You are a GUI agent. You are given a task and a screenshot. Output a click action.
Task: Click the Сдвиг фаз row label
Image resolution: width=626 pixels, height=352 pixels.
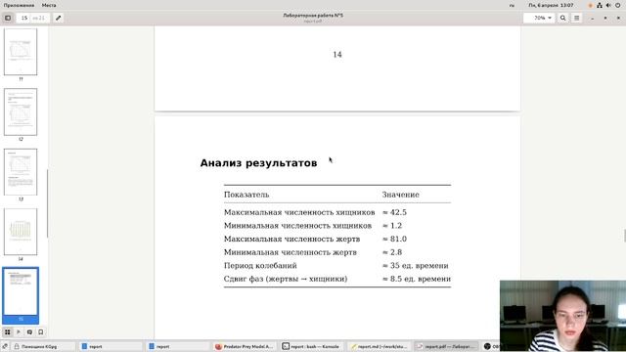[286, 279]
